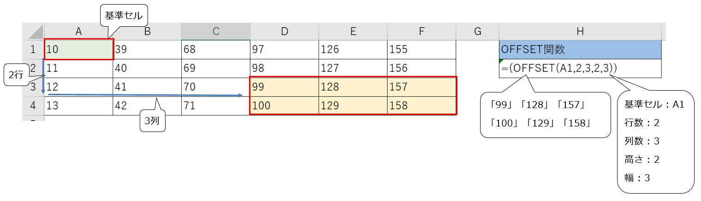This screenshot has height=201, width=701.
Task: Click cell E3 containing 128
Action: (x=353, y=87)
